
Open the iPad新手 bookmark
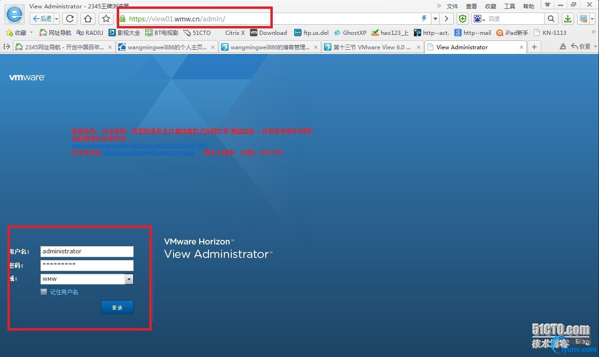tap(512, 33)
